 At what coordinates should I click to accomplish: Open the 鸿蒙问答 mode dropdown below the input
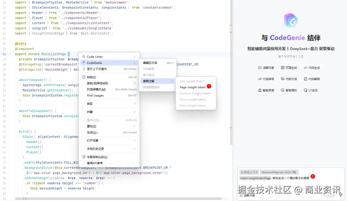click(249, 196)
